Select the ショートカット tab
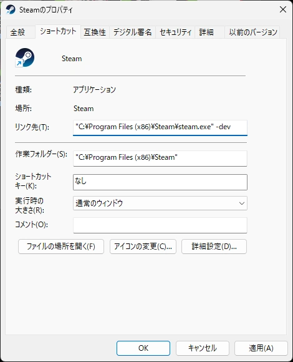This screenshot has width=293, height=362. 58,31
